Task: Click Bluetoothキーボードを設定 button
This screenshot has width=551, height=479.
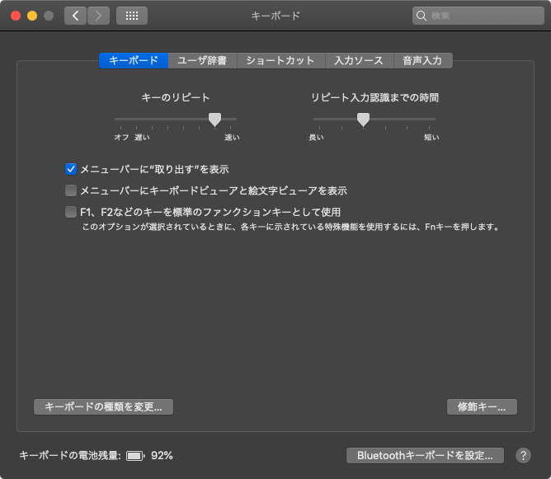Action: click(425, 455)
